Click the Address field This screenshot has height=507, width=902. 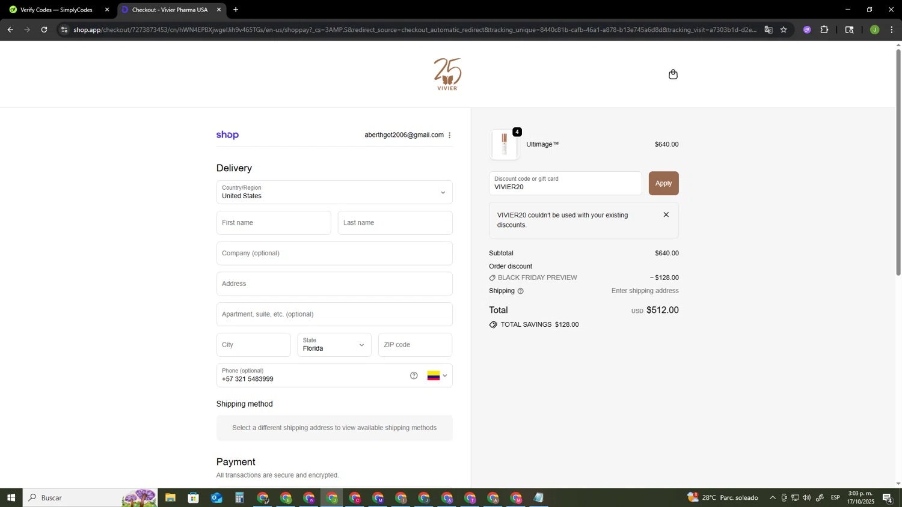point(334,284)
